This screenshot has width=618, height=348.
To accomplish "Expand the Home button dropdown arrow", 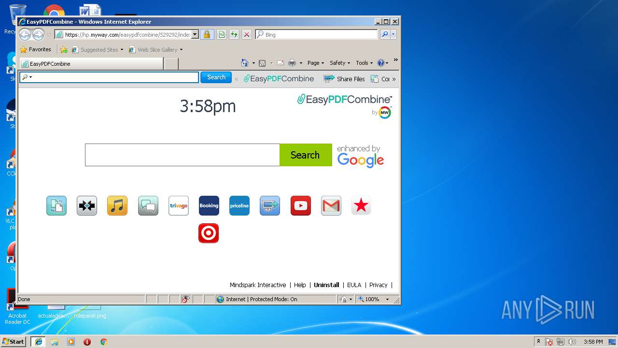I will click(253, 63).
